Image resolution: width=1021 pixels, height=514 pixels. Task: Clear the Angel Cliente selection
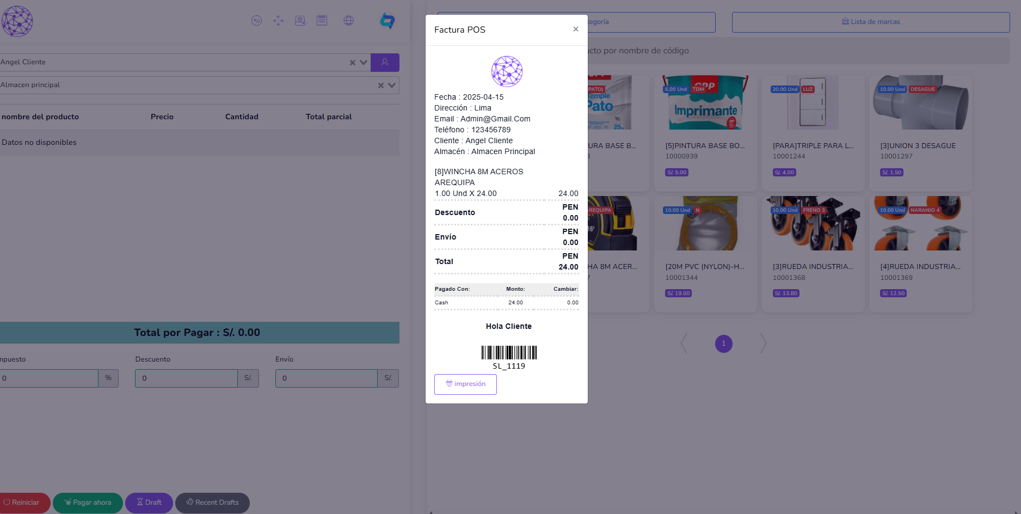(x=353, y=63)
